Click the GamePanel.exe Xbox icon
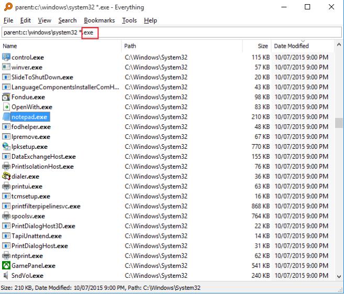 pyautogui.click(x=6, y=266)
